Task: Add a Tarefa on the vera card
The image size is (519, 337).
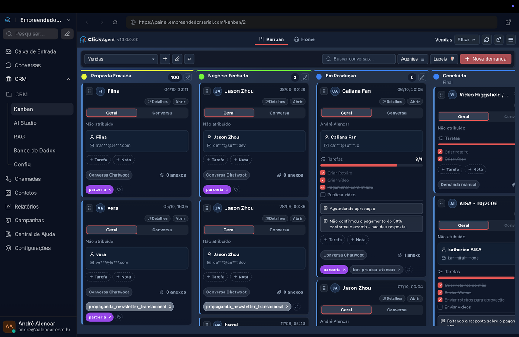Action: [x=98, y=277]
